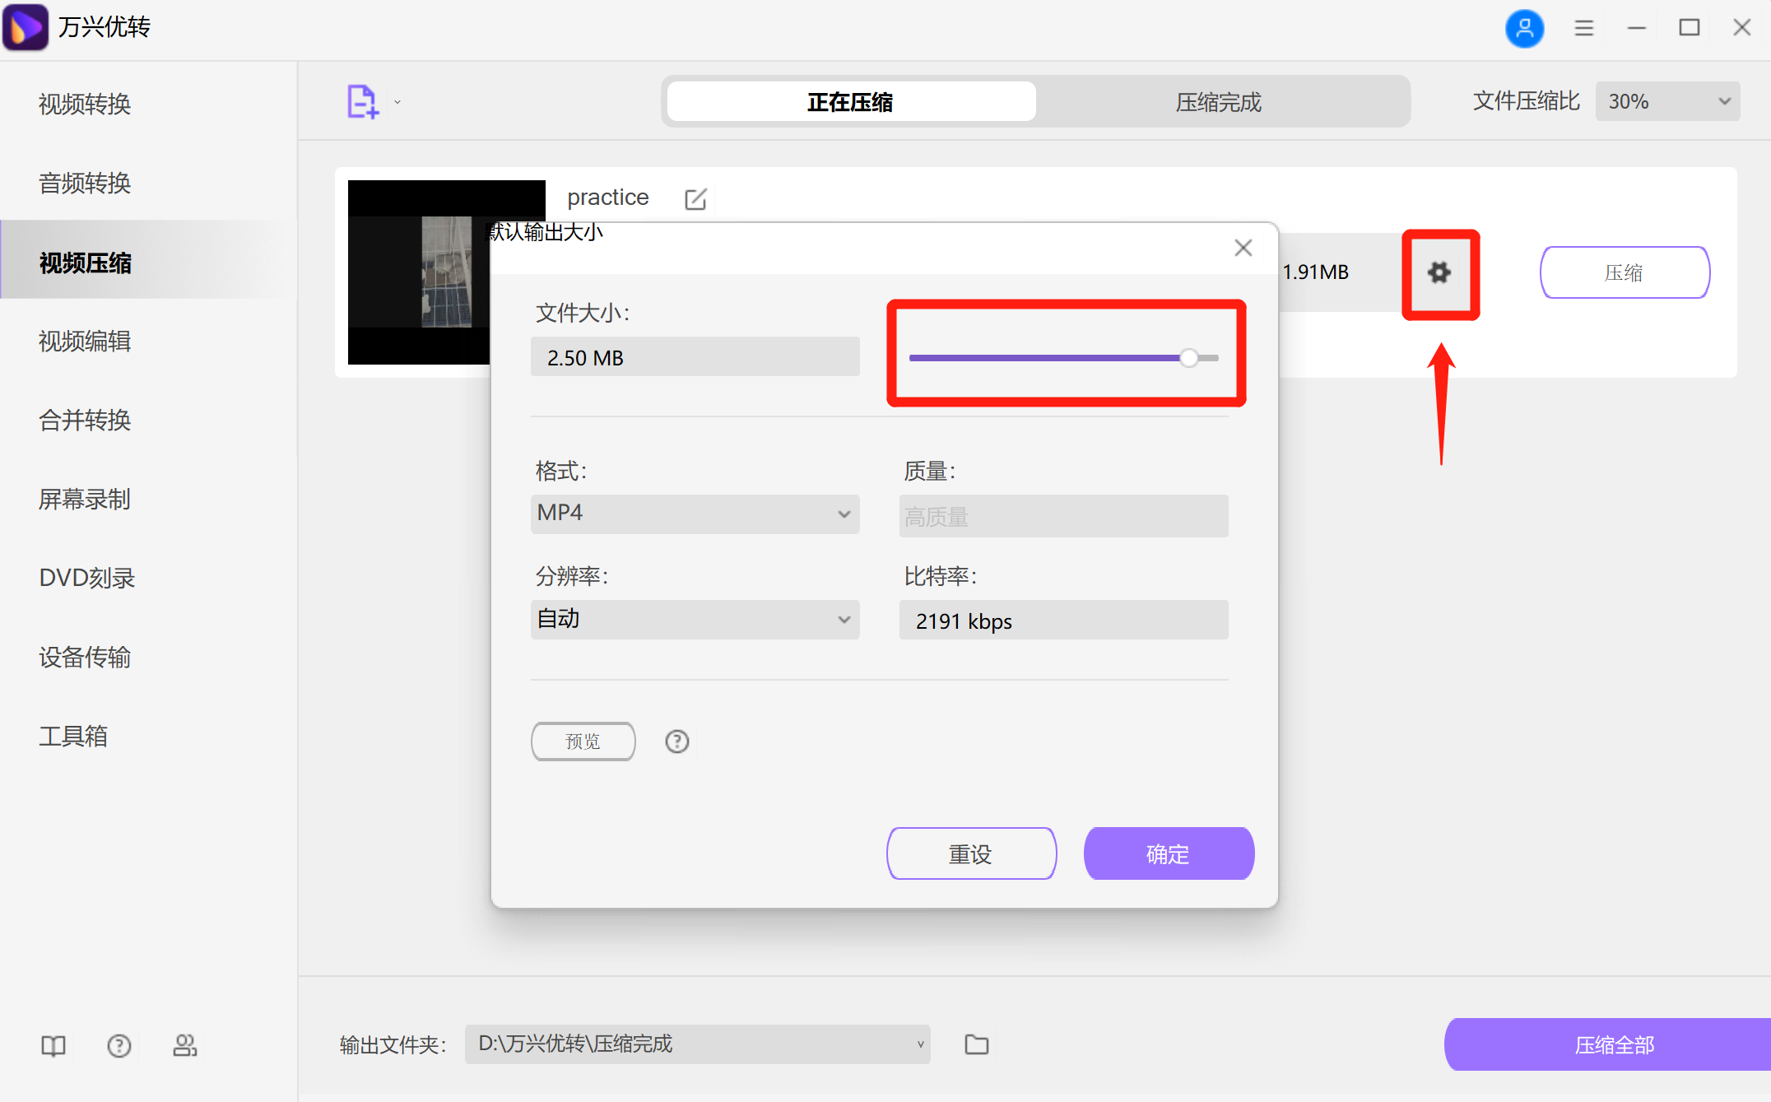Open the 文件压缩比 30% dropdown
This screenshot has height=1102, width=1771.
click(1666, 100)
